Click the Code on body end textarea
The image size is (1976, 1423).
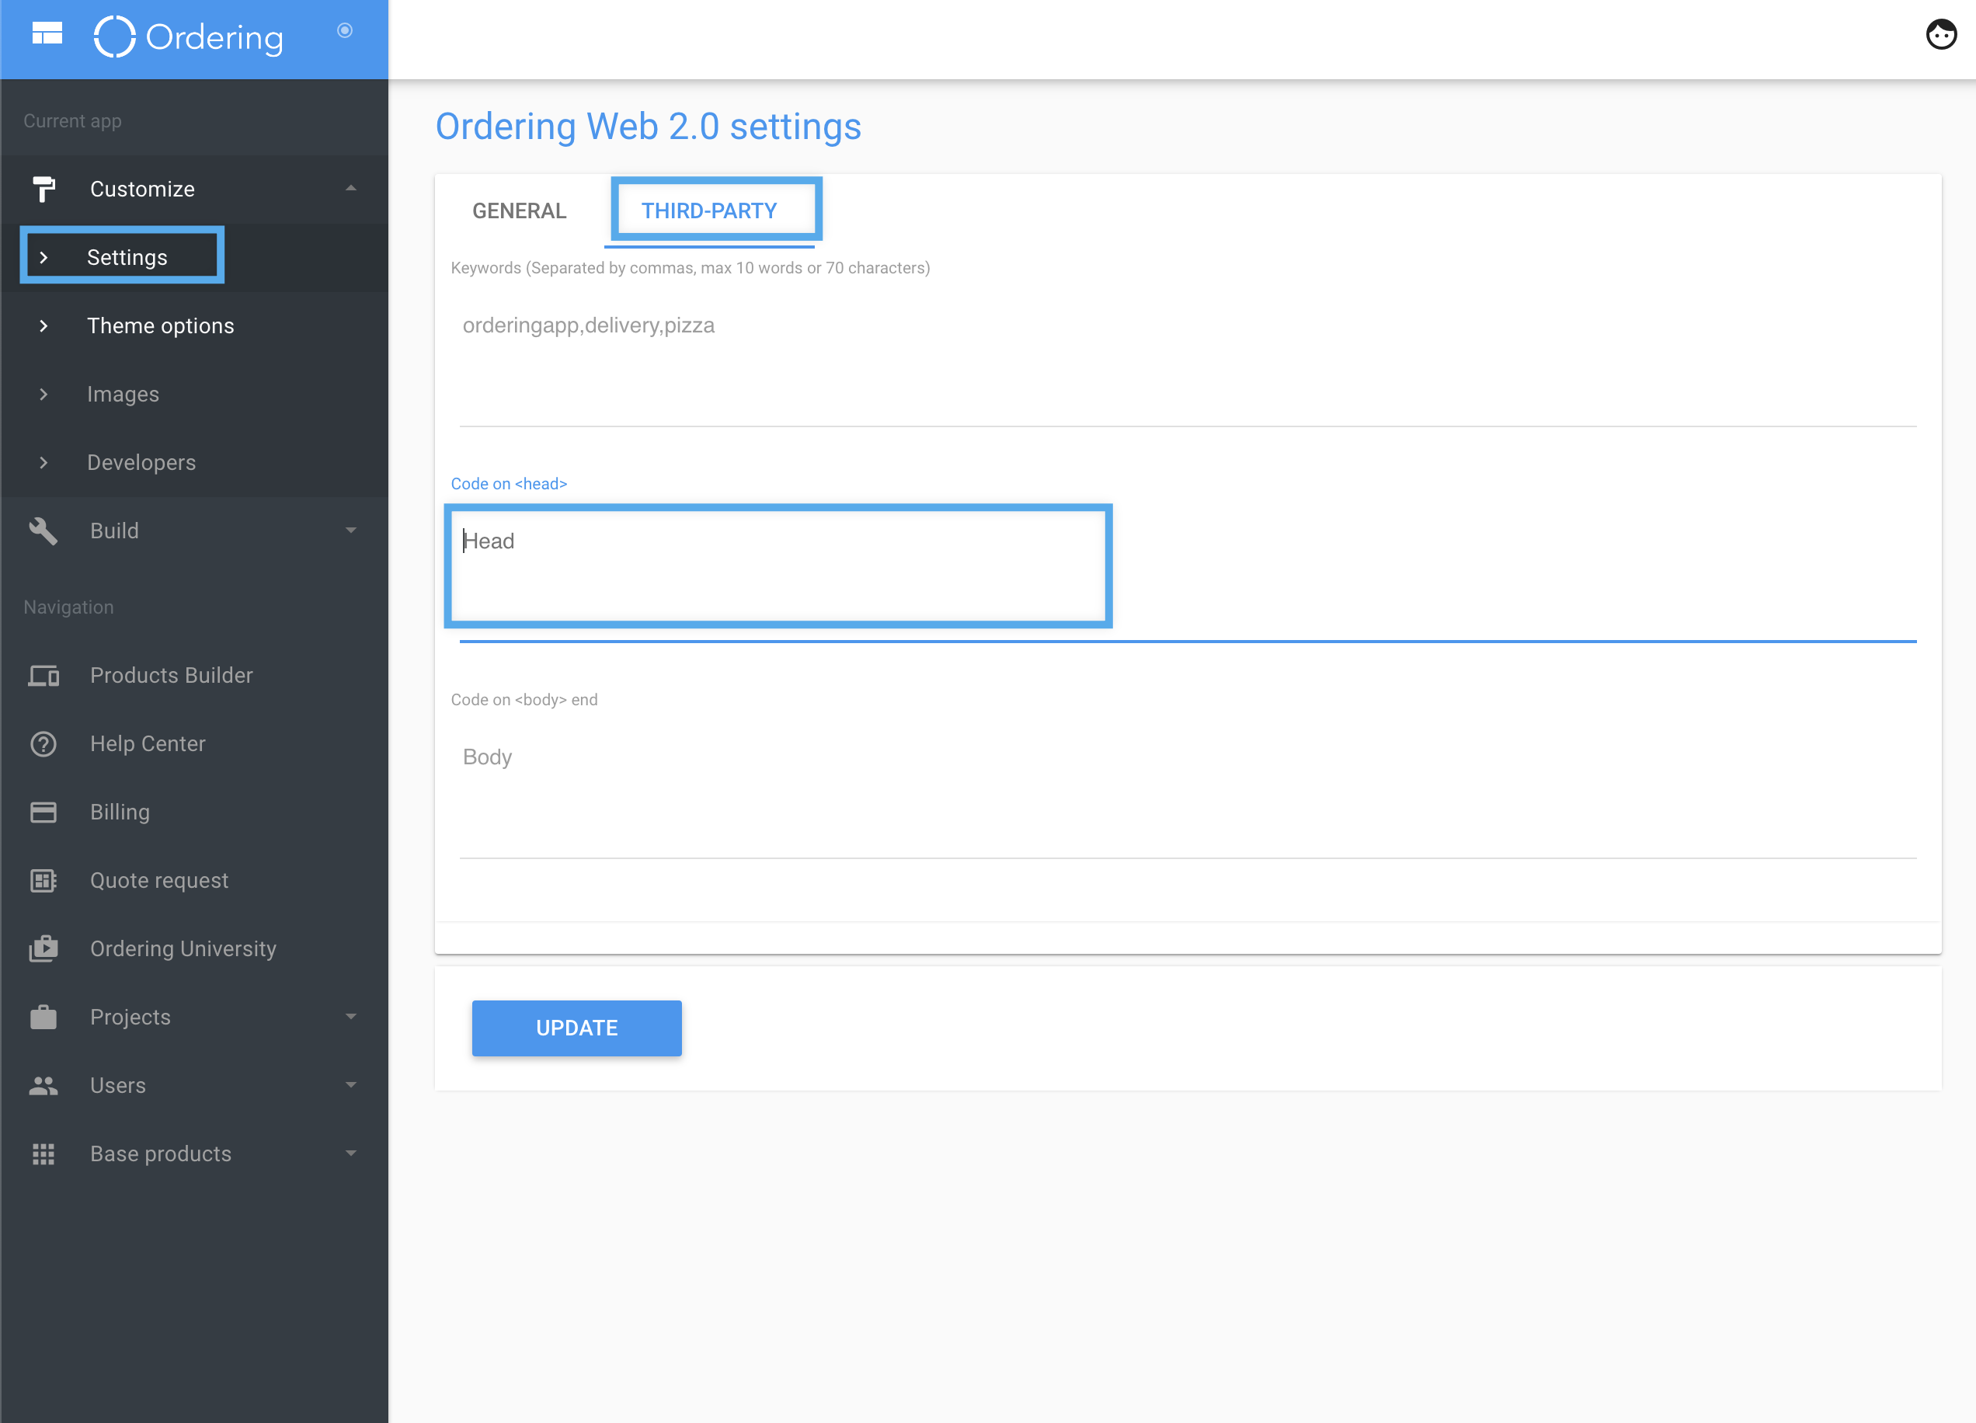[1188, 795]
